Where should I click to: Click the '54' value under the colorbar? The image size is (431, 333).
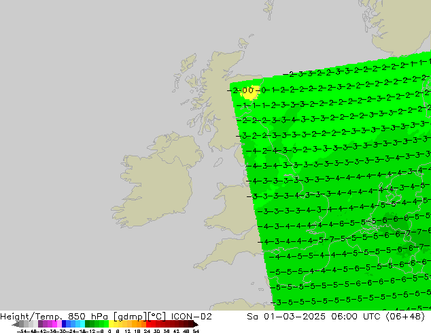coord(196,331)
